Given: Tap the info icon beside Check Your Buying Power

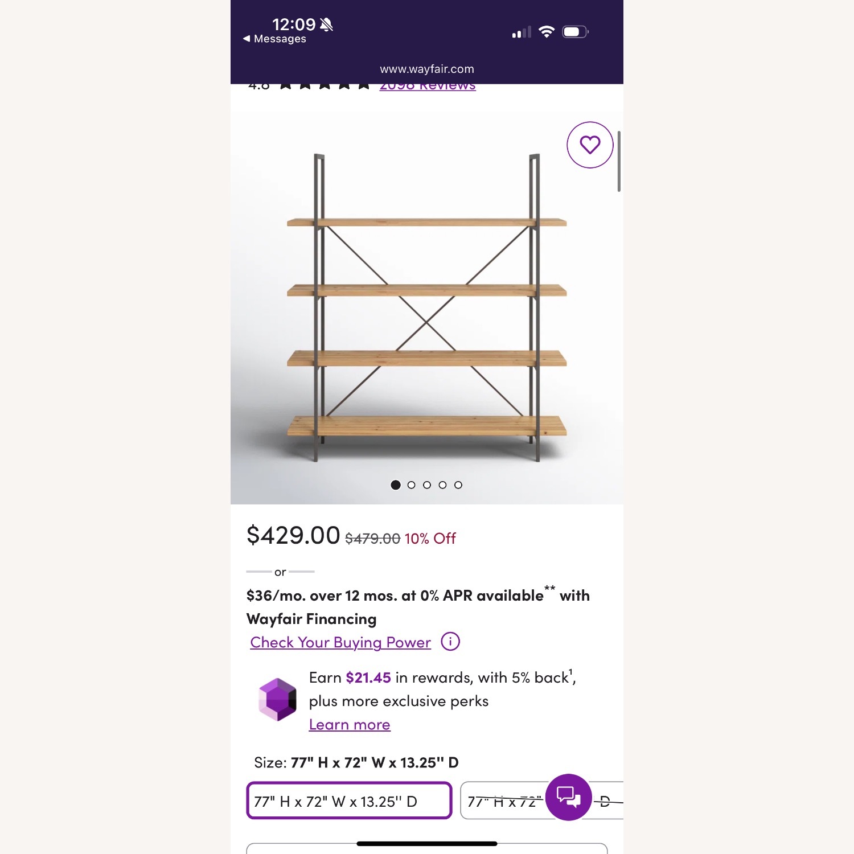Looking at the screenshot, I should (x=450, y=642).
